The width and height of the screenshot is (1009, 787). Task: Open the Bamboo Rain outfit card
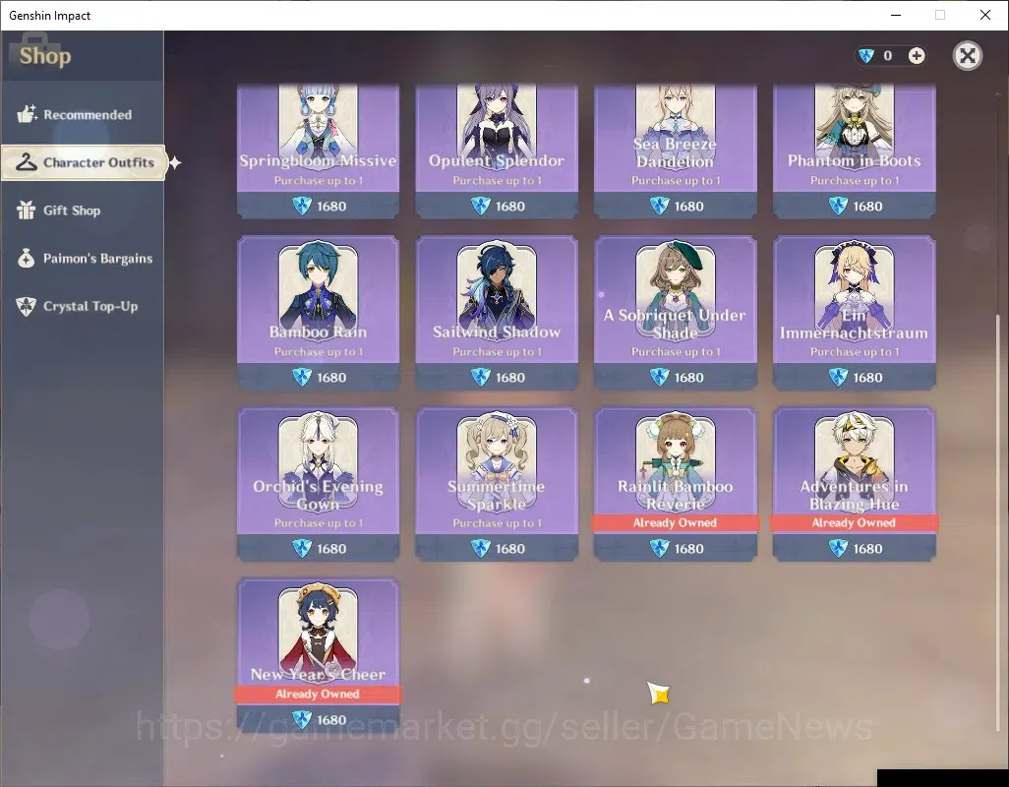[318, 312]
